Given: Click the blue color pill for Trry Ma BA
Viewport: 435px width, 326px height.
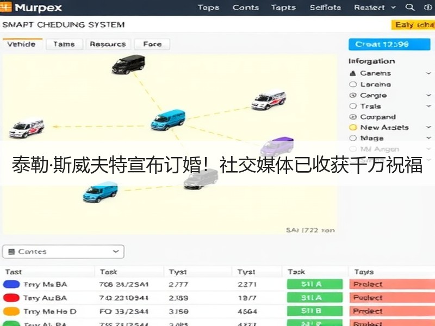Looking at the screenshot, I should [11, 284].
